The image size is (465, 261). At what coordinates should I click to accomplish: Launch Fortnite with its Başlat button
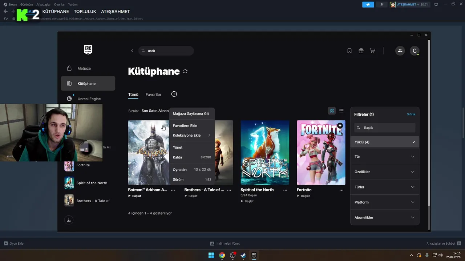[x=304, y=196]
